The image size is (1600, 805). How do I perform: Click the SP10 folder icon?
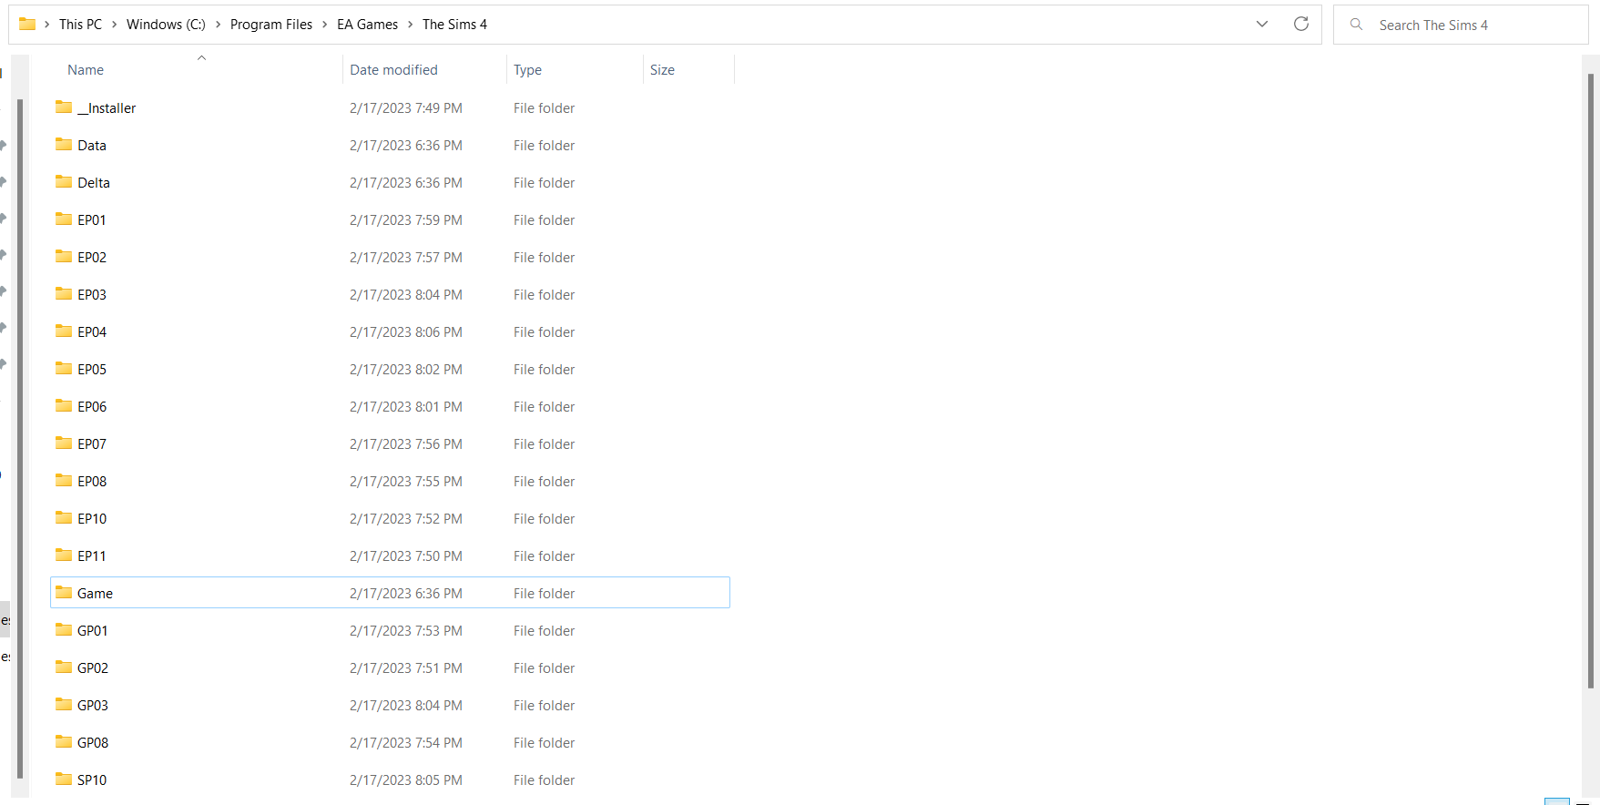[64, 780]
